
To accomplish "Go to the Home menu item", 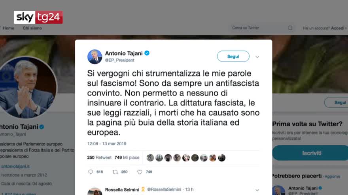I will [8, 28].
